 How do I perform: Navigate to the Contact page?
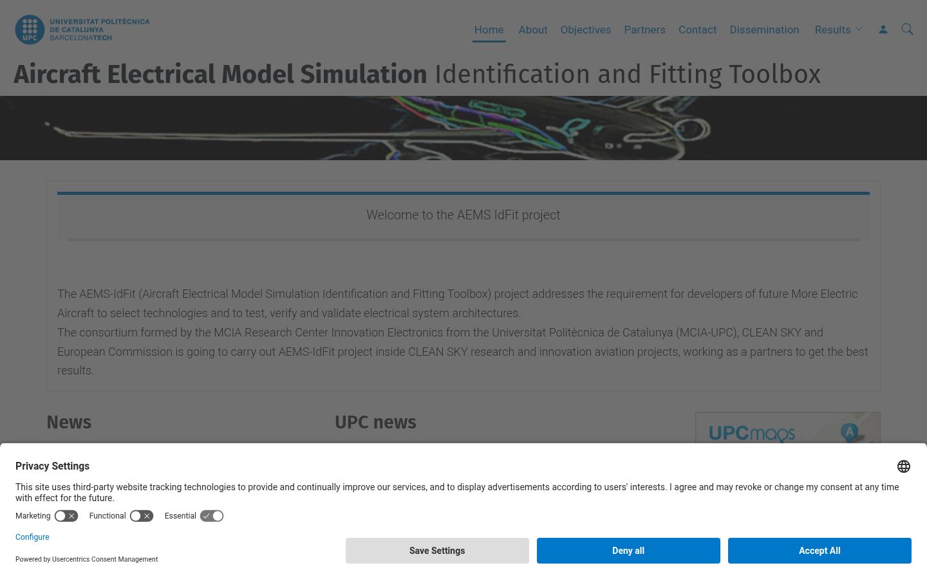[x=697, y=30]
